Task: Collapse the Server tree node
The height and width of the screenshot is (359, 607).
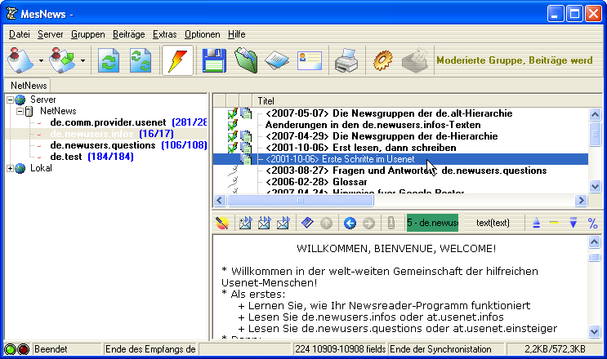Action: (10, 100)
